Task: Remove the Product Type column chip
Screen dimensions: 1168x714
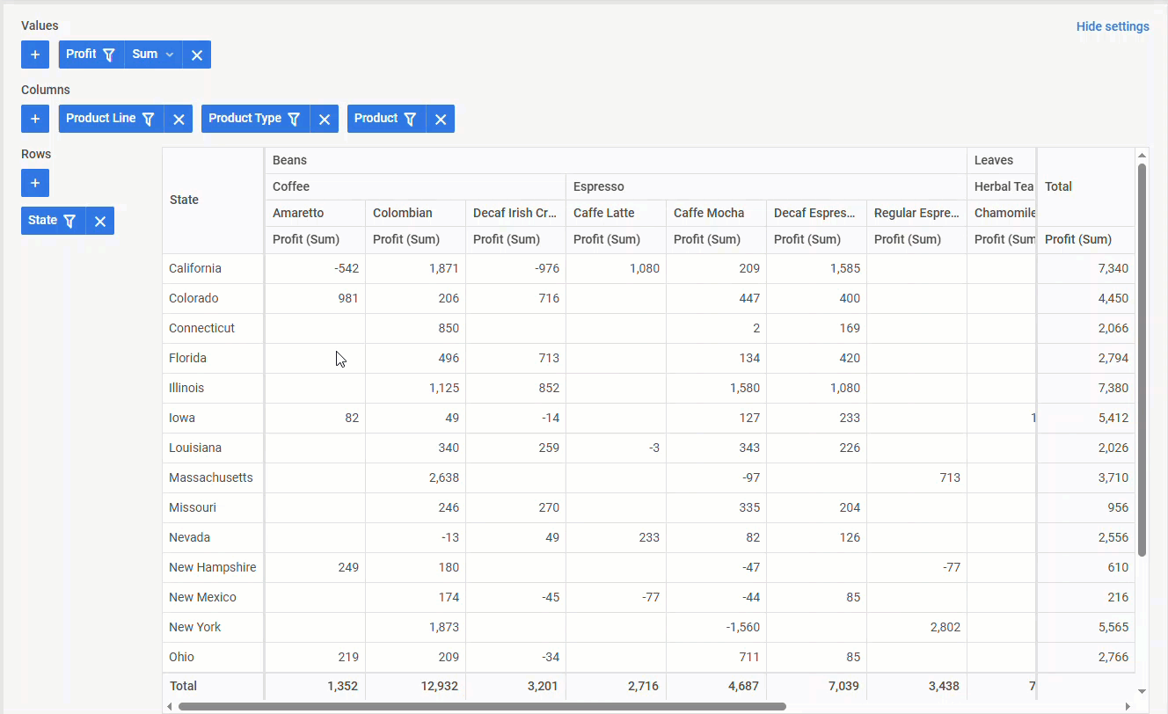Action: coord(325,119)
